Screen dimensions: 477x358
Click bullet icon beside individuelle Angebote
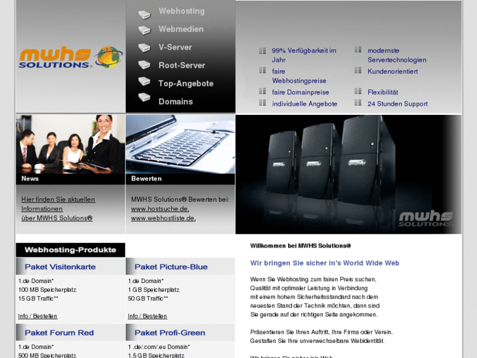262,102
